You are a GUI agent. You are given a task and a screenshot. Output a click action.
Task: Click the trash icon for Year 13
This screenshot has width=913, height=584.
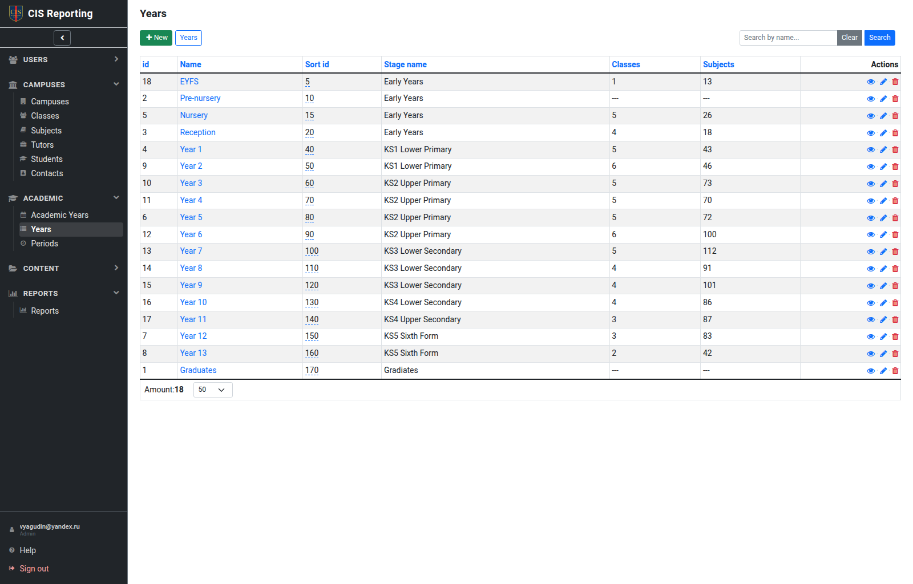(x=895, y=354)
